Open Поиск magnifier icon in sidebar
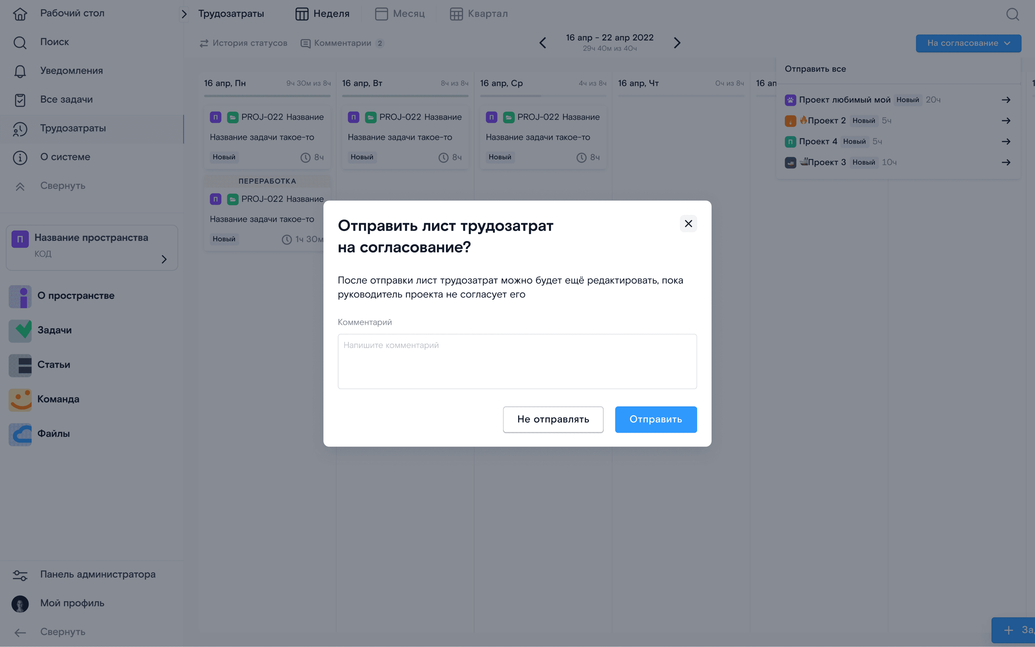 20,42
